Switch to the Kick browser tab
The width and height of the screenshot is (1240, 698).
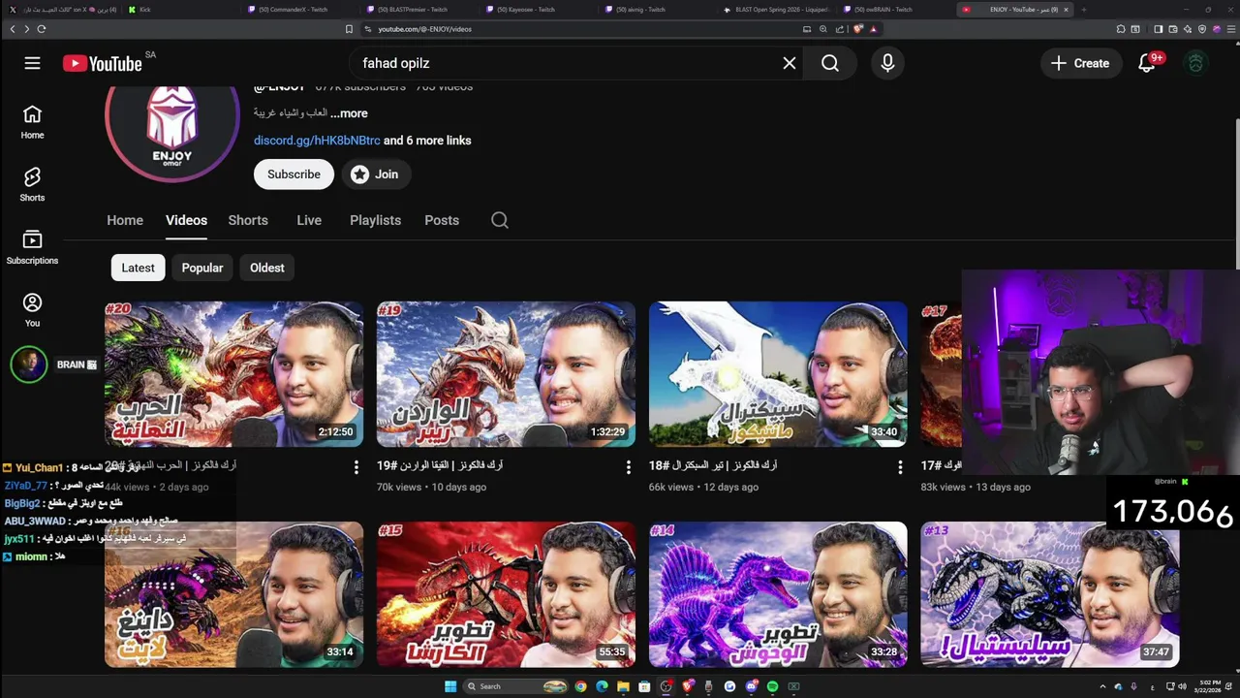pyautogui.click(x=182, y=10)
